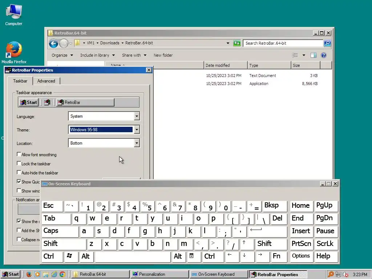This screenshot has width=372, height=279.
Task: Click the Search RetroBar.64-bit field
Action: click(283, 43)
